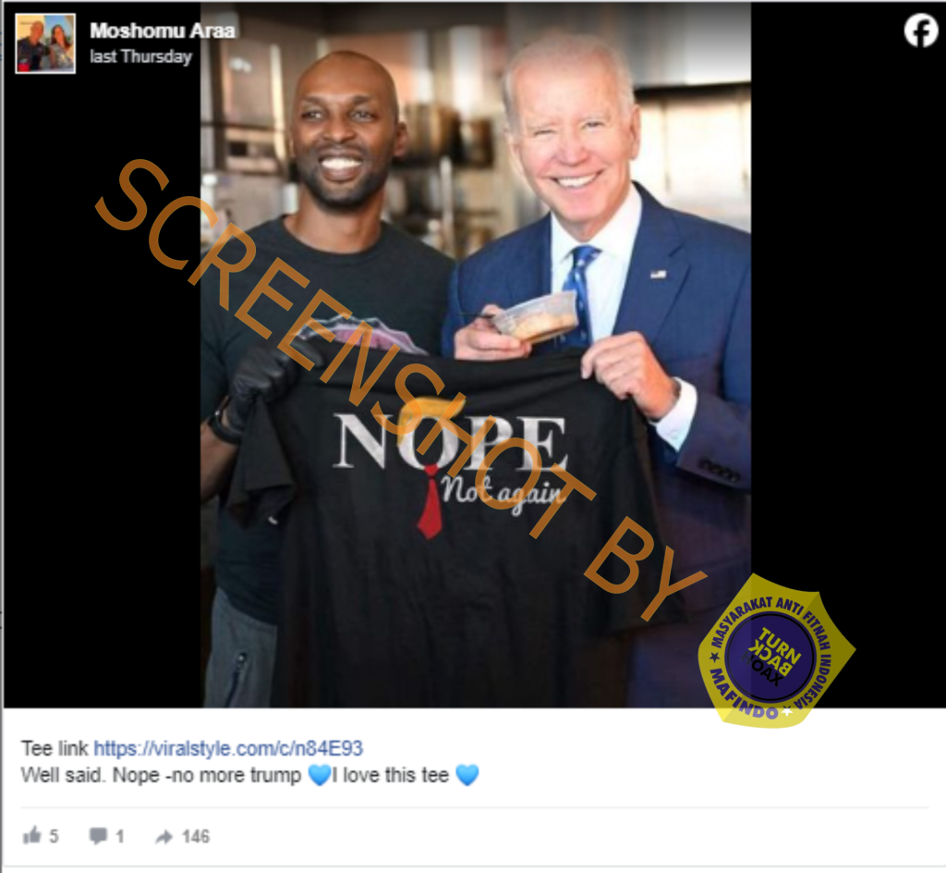946x873 pixels.
Task: Click the thumbs-up like icon
Action: 31,836
